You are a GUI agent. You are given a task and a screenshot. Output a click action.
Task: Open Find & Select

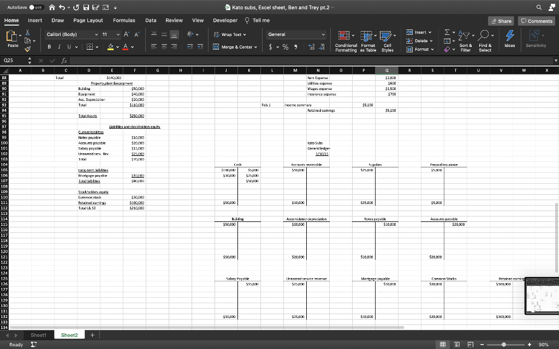(485, 41)
